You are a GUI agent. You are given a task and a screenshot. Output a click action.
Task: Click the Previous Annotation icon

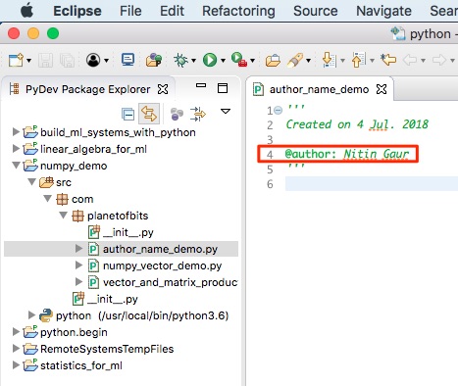tap(358, 60)
